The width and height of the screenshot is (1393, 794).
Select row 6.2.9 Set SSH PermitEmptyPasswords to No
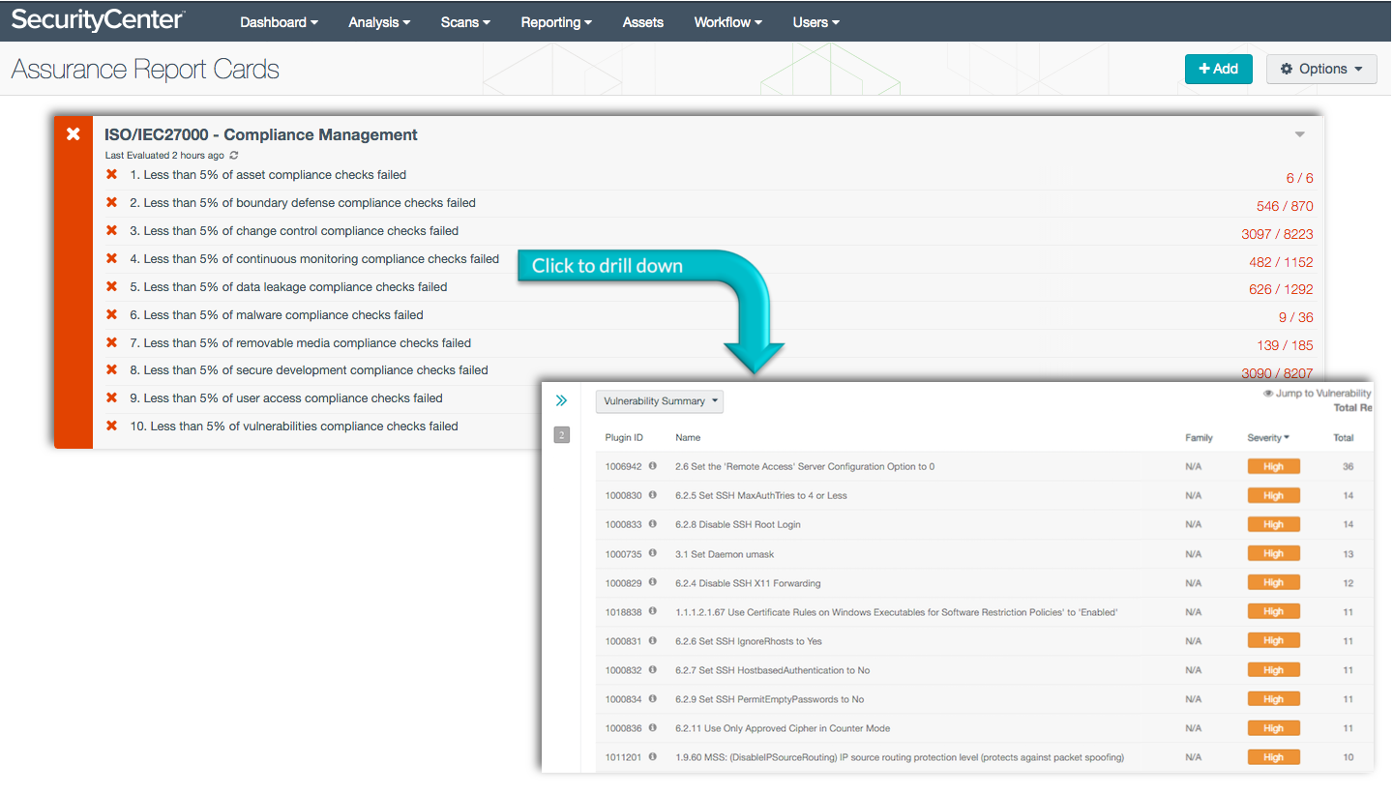coord(983,699)
